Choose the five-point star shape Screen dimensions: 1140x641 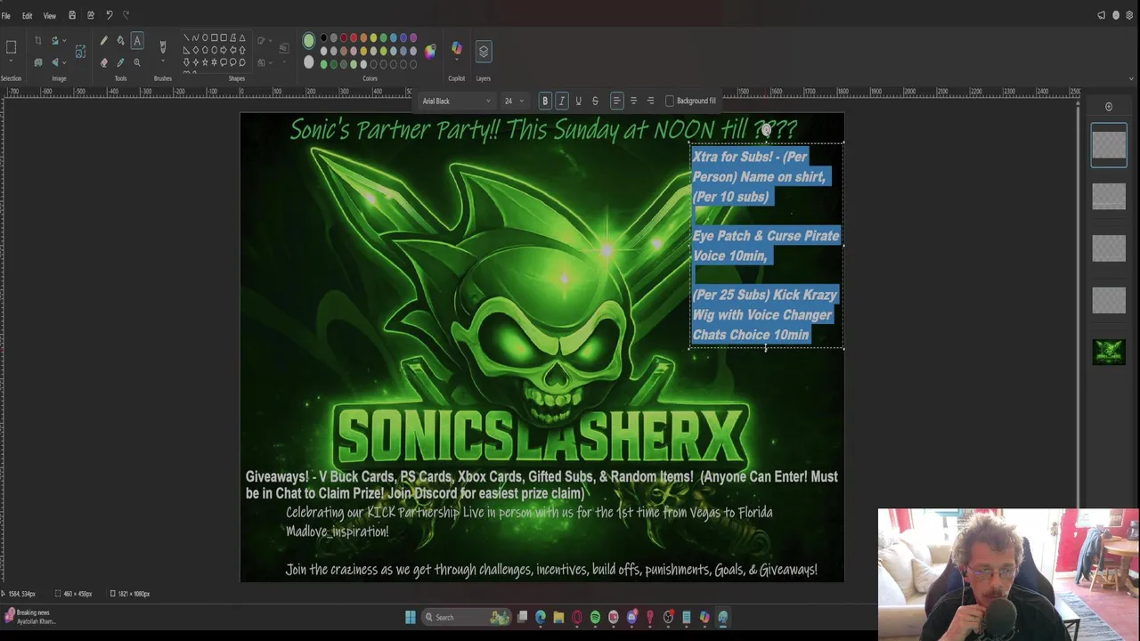point(205,62)
